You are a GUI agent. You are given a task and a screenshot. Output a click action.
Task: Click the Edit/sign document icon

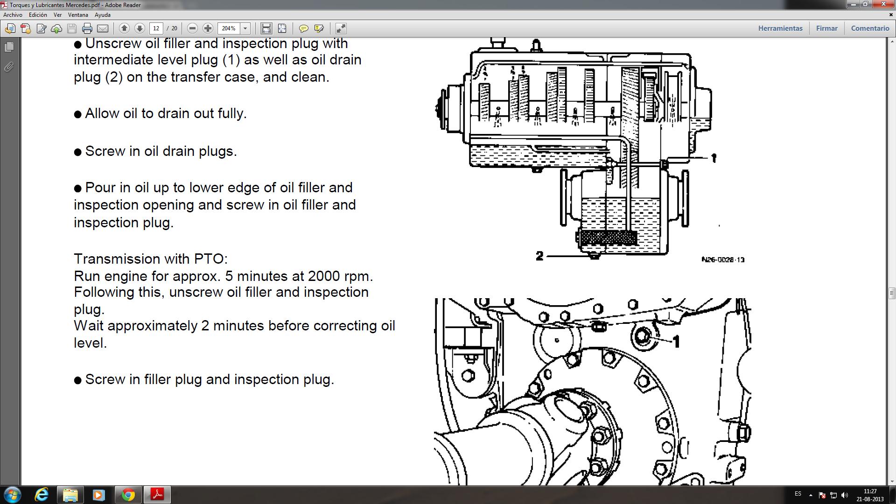[x=41, y=28]
